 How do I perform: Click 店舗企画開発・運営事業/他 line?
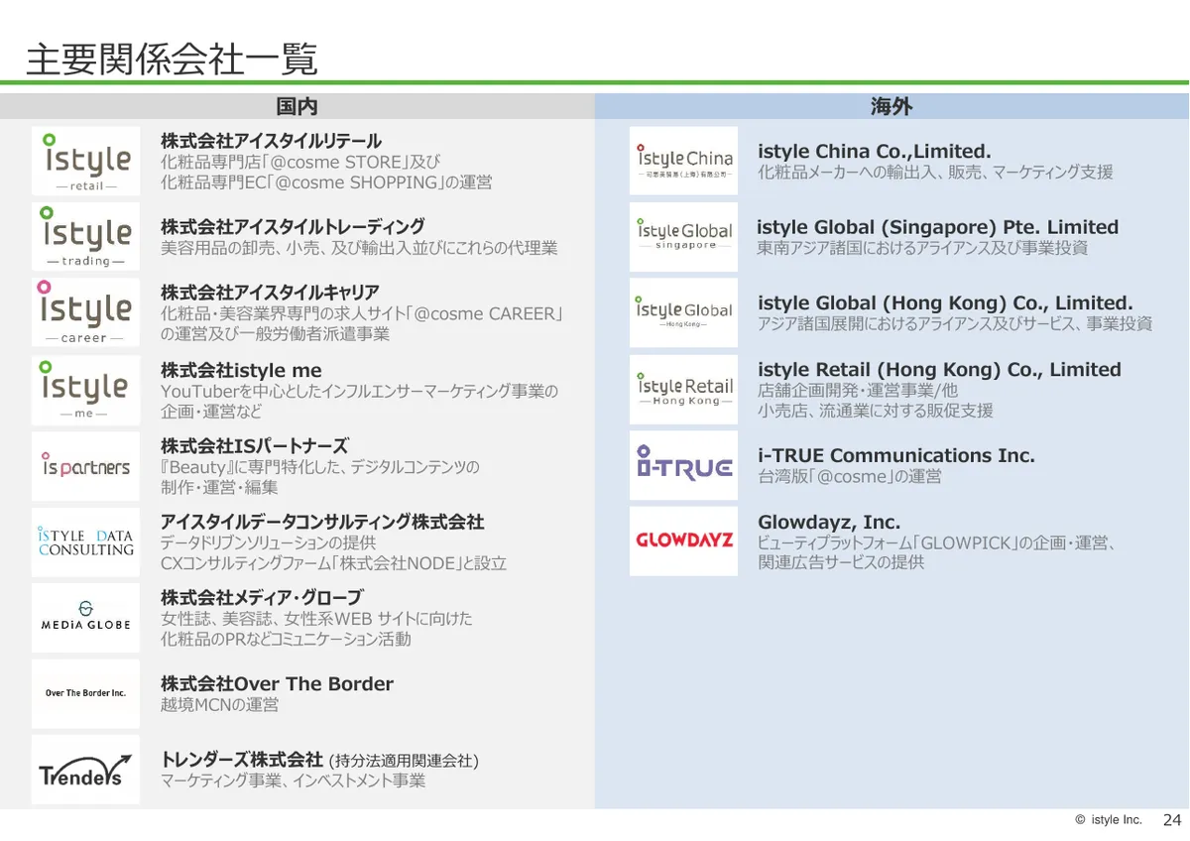858,390
